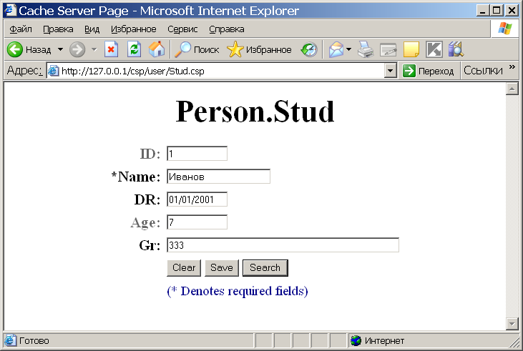Click the Forward arrow icon
Image resolution: width=523 pixels, height=351 pixels.
click(77, 49)
